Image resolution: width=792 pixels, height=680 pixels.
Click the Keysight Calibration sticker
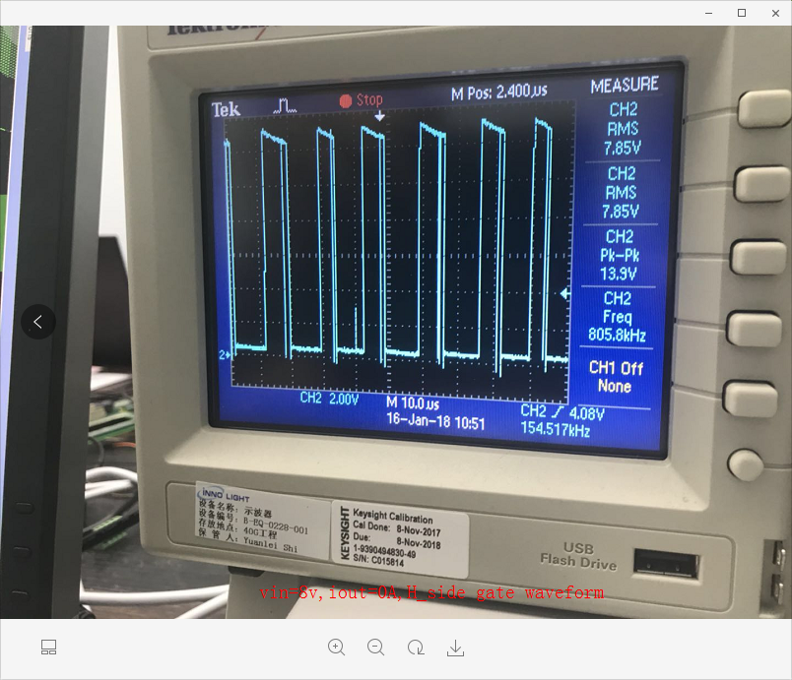coord(400,538)
